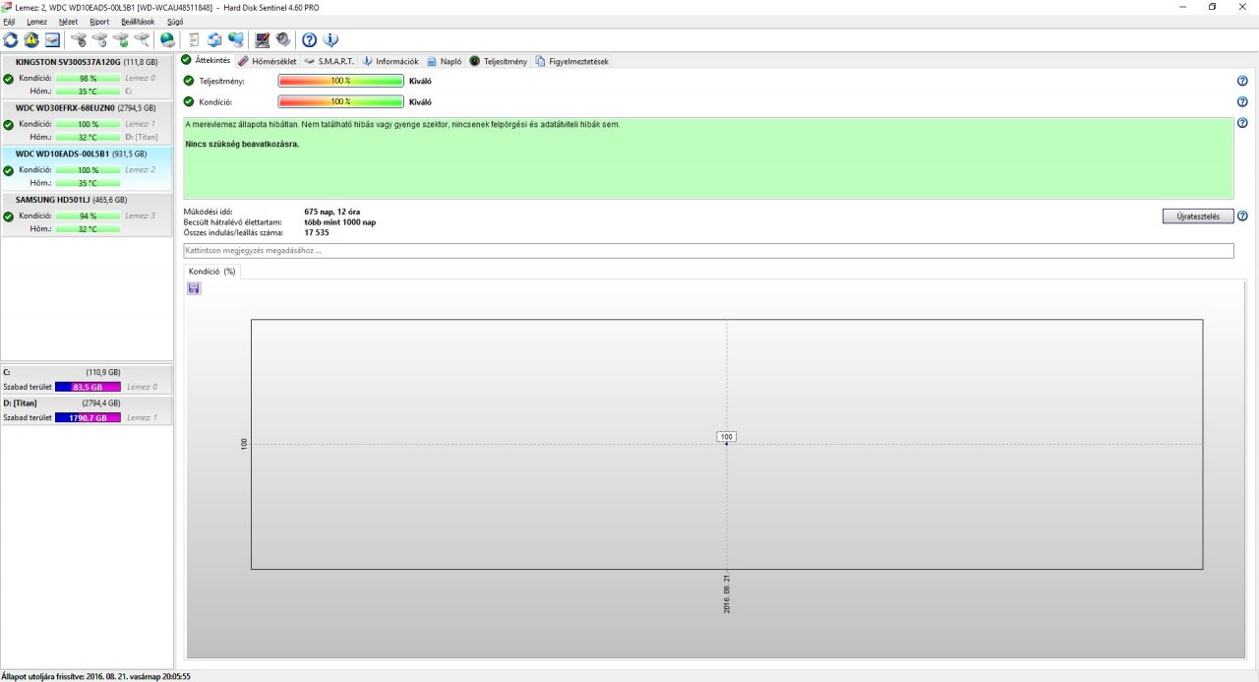Switch to the Teljesítmény tab
The width and height of the screenshot is (1259, 682).
499,61
